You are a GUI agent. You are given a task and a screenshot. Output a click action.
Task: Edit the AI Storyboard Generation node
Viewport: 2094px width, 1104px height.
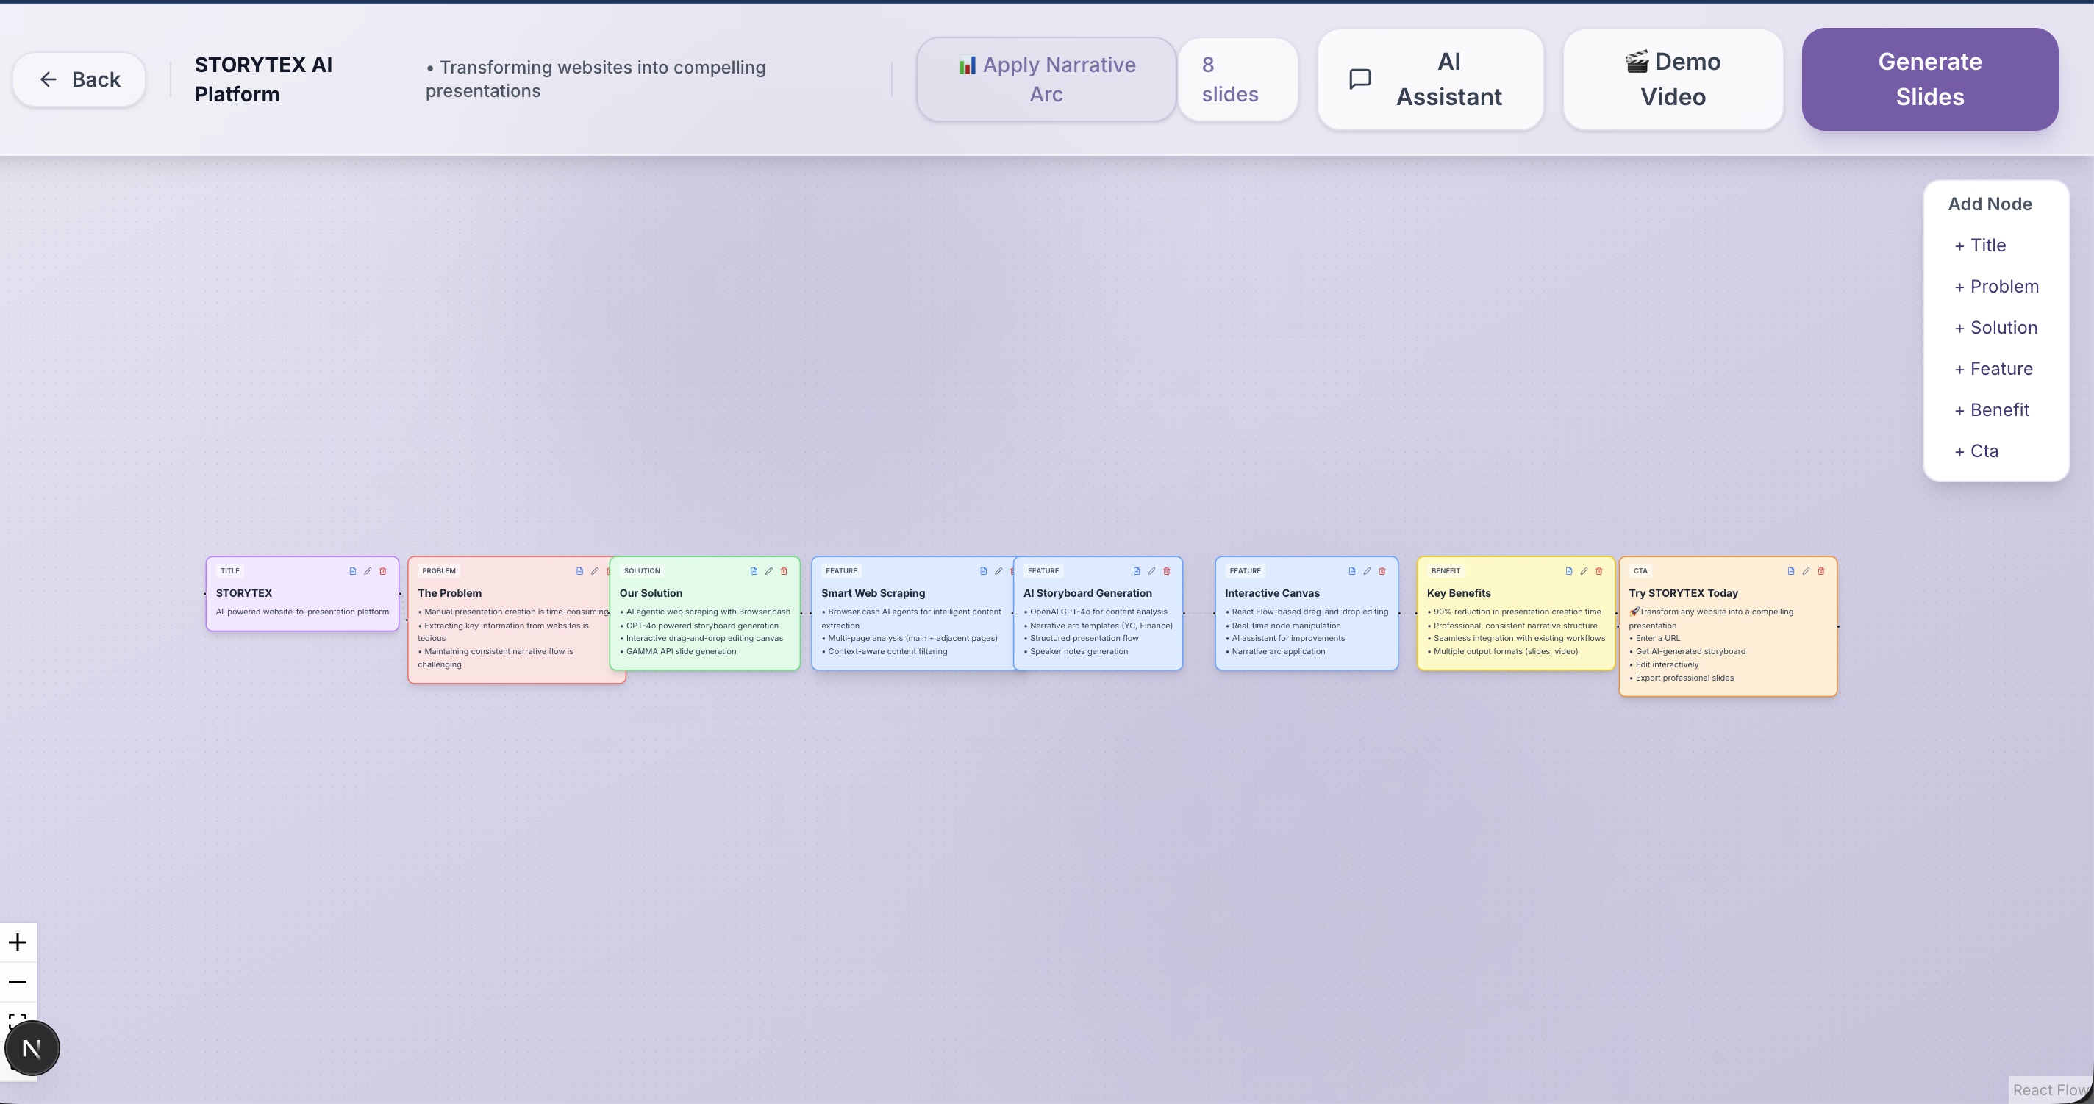(x=1151, y=571)
